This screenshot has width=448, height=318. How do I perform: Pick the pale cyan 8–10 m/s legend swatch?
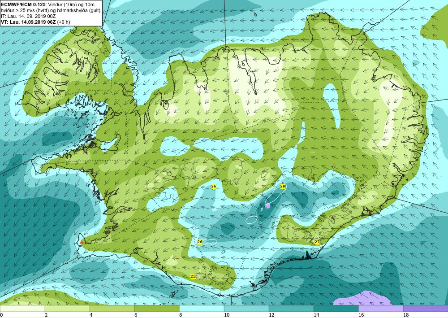click(202, 309)
